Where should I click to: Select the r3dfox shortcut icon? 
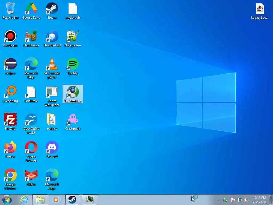click(x=31, y=177)
